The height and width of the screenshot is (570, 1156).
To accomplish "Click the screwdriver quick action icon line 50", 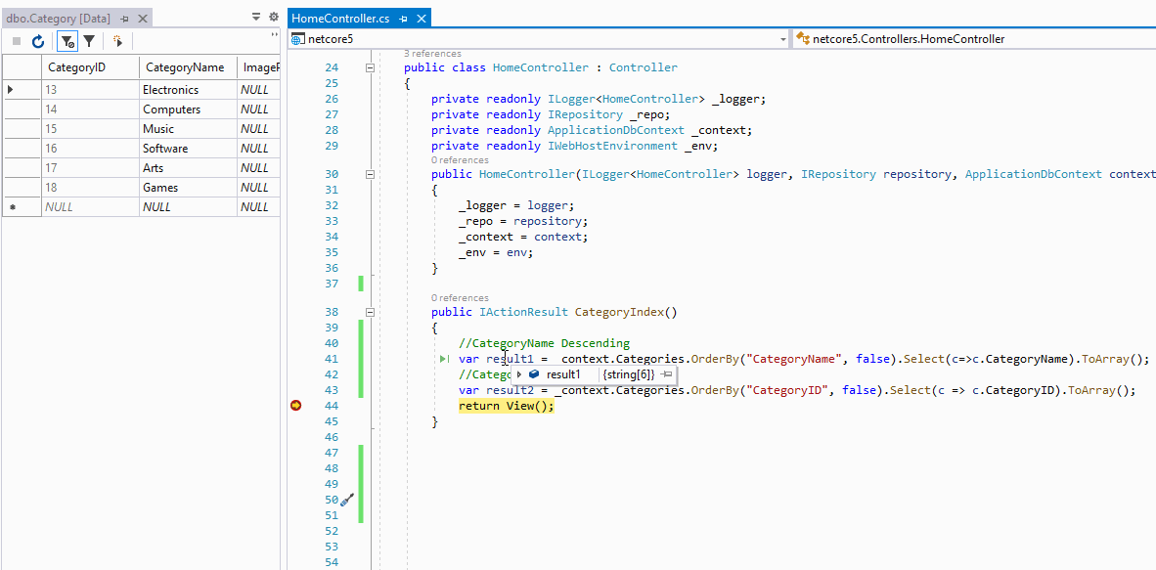I will pos(347,500).
